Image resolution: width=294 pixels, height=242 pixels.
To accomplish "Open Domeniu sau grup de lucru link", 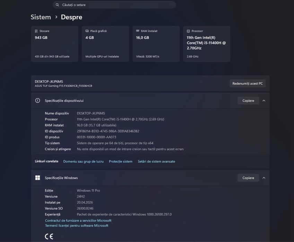I will 84,161.
